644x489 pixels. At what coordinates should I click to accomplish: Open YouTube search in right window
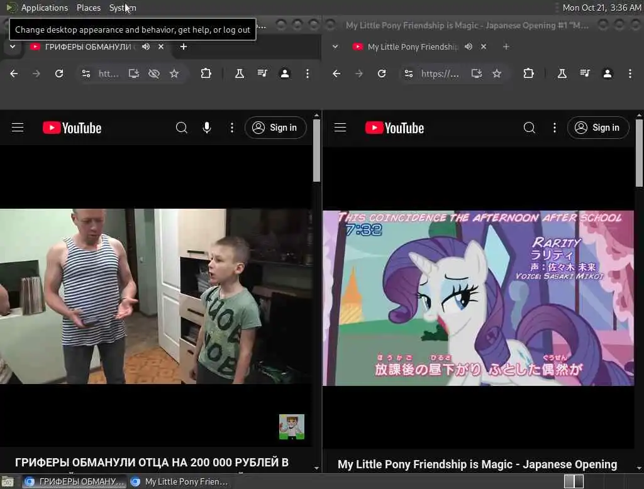[530, 128]
